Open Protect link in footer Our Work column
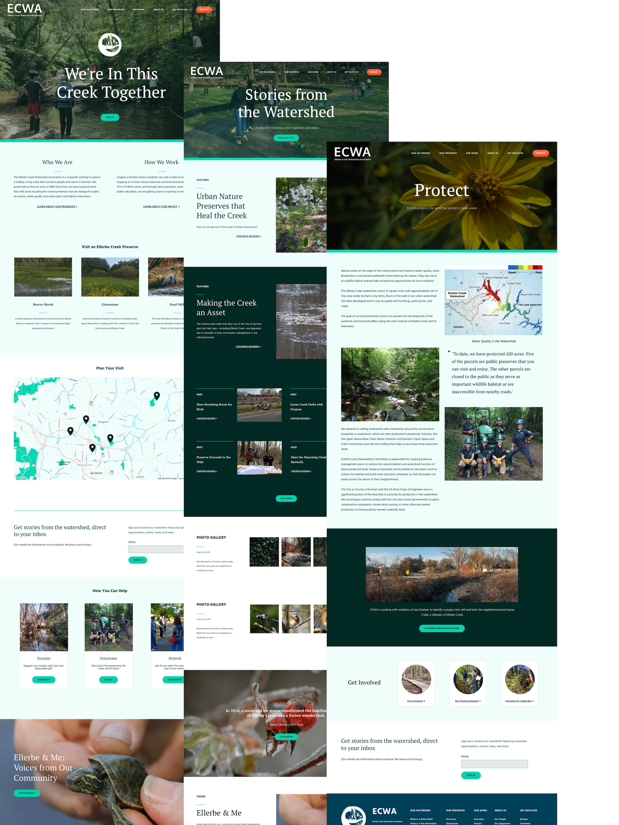This screenshot has width=619, height=825. coord(478,823)
